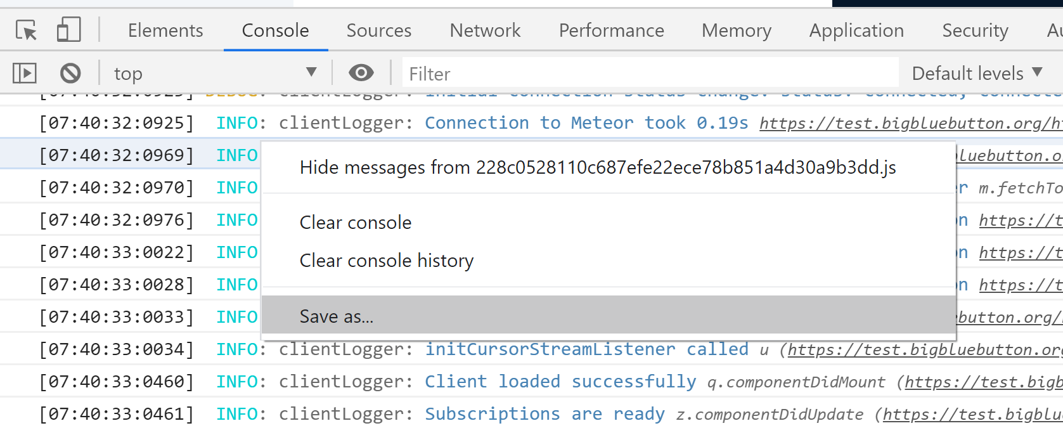Choose Clear console history option

click(387, 261)
